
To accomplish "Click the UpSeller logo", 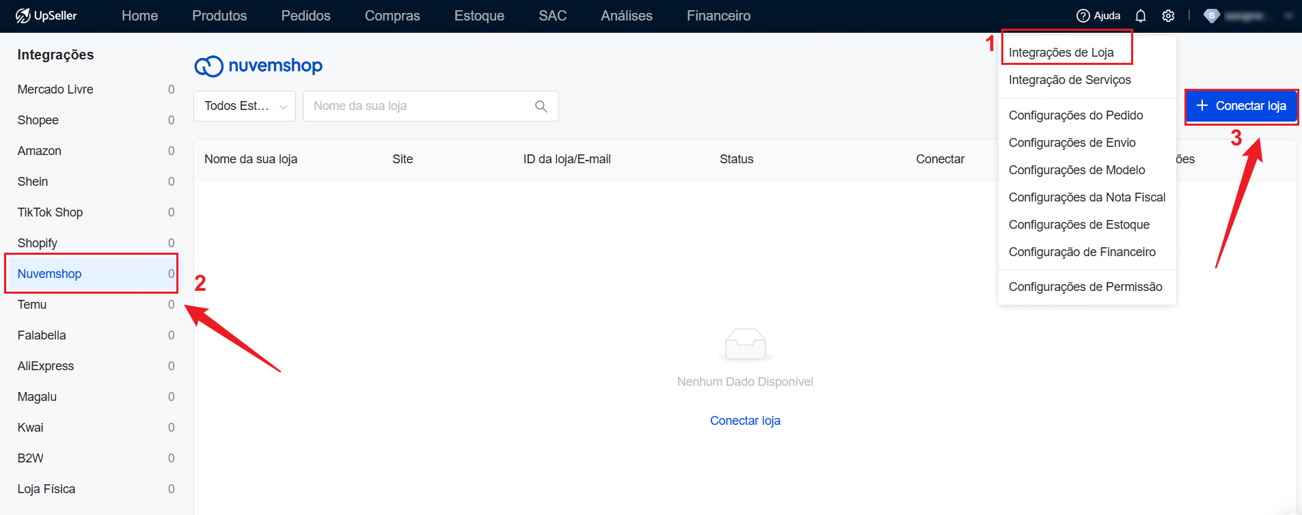I will click(46, 16).
